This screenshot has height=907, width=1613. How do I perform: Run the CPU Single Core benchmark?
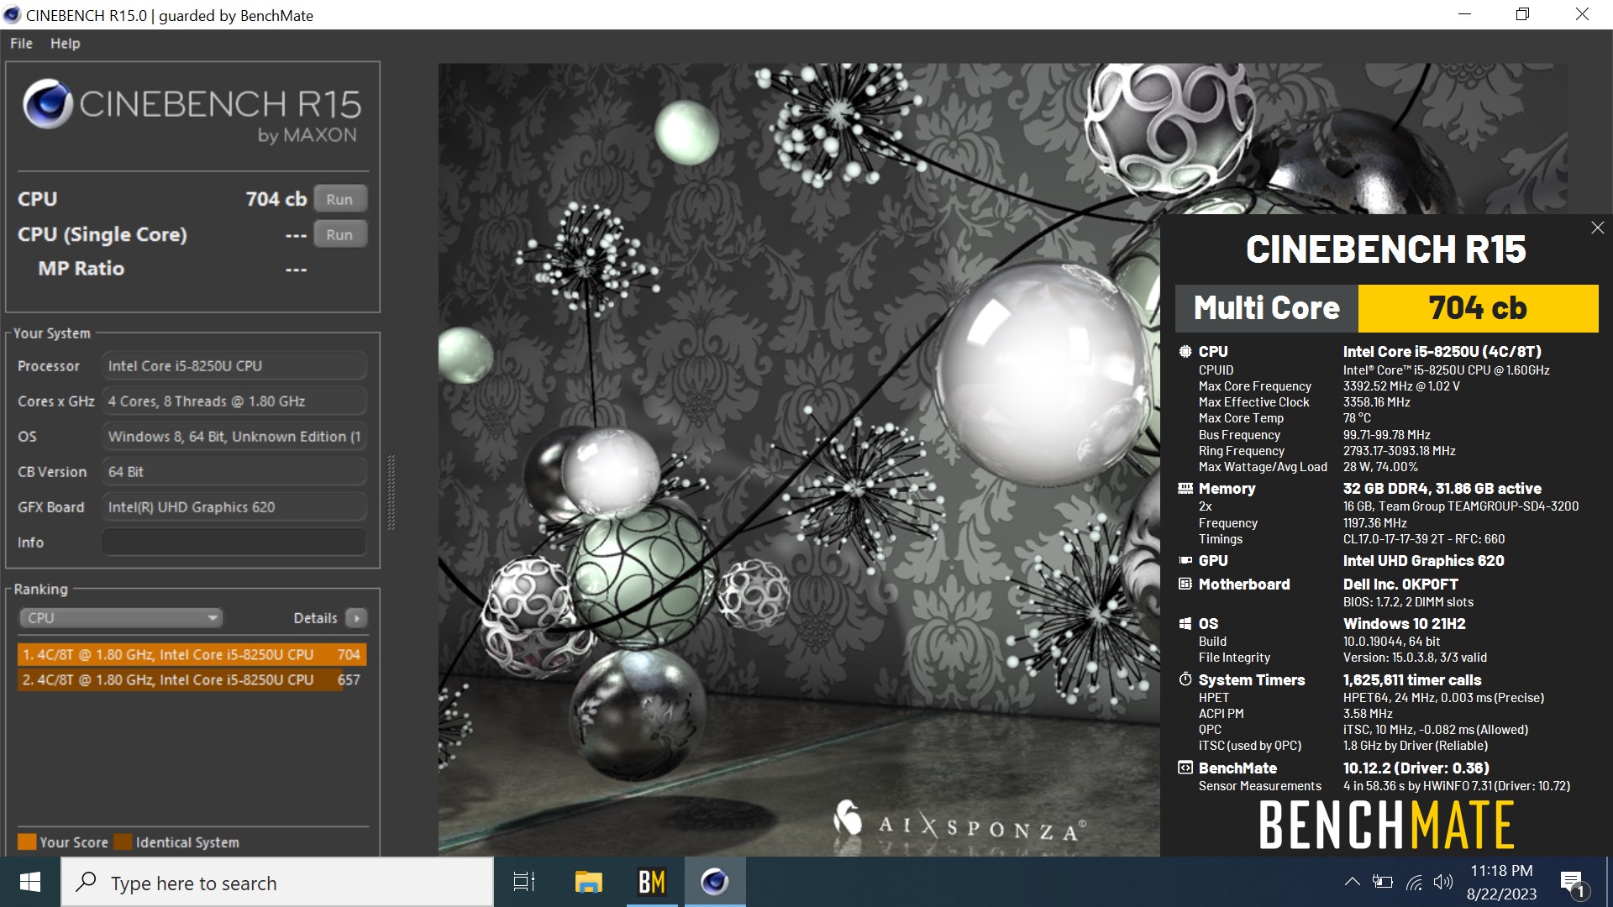tap(339, 234)
